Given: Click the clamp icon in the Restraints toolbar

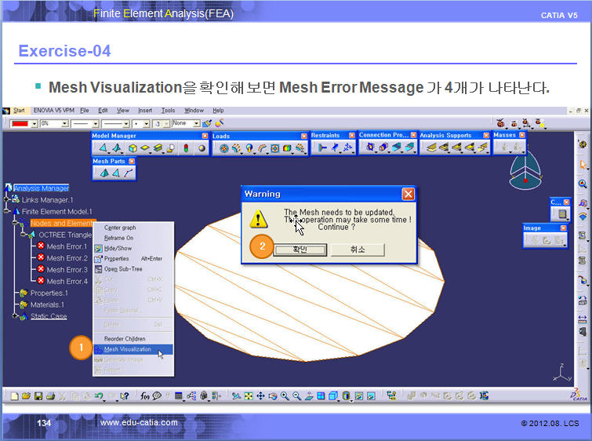Looking at the screenshot, I should tap(322, 148).
